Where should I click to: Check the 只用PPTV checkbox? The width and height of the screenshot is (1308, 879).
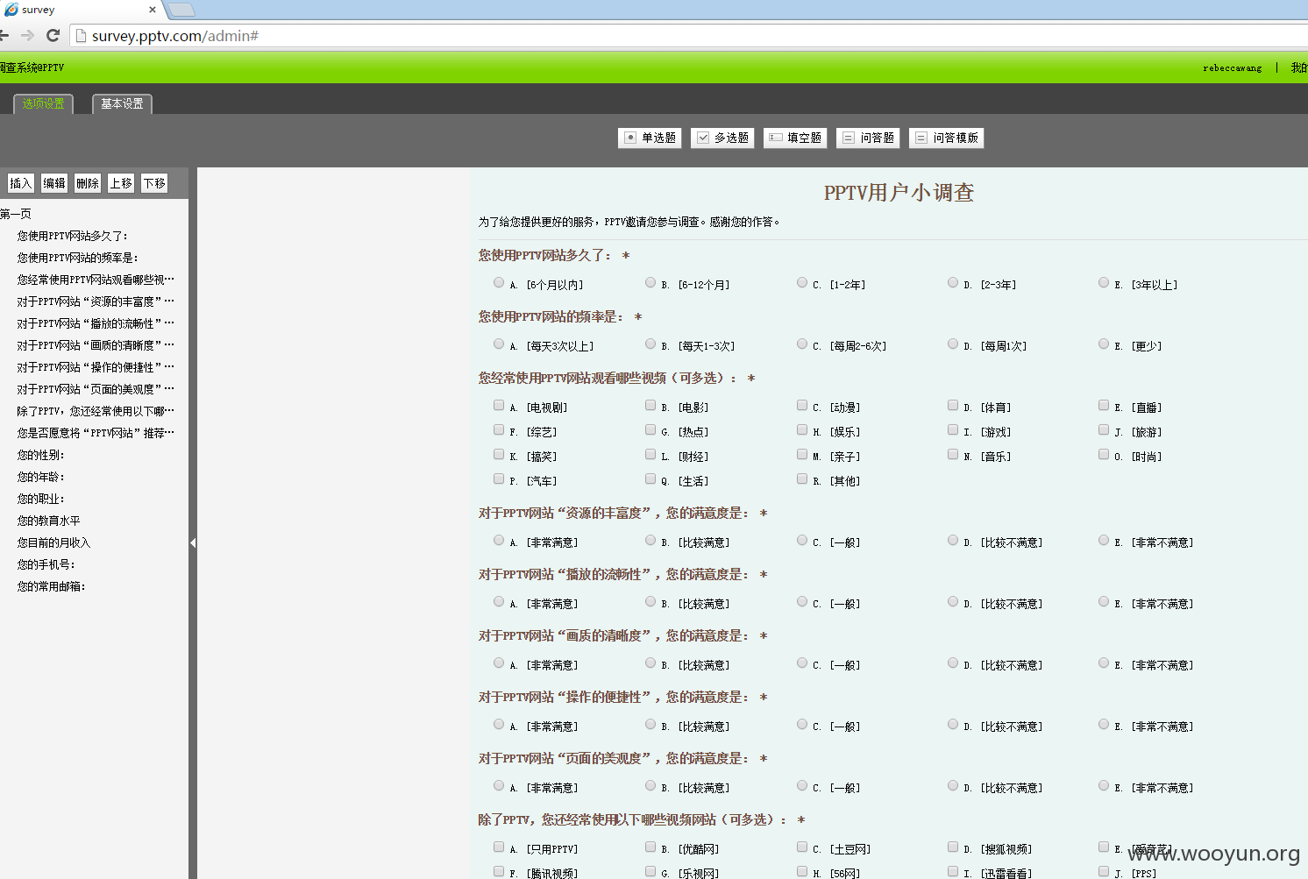point(499,847)
